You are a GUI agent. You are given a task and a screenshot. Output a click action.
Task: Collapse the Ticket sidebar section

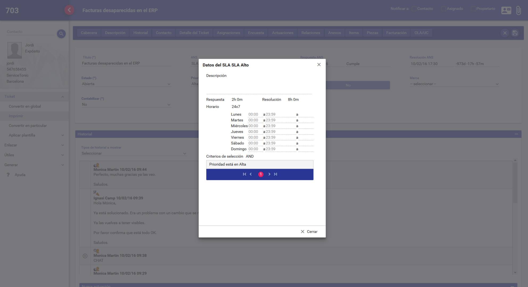click(x=63, y=97)
